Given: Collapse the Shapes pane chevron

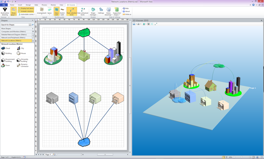Looking at the screenshot, I should pos(33,20).
